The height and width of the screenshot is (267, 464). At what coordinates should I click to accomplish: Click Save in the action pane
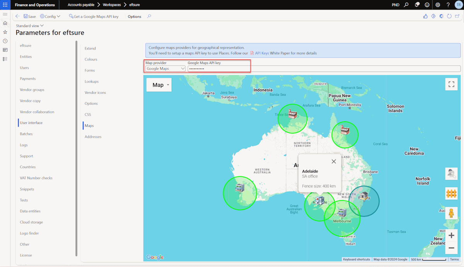[29, 17]
